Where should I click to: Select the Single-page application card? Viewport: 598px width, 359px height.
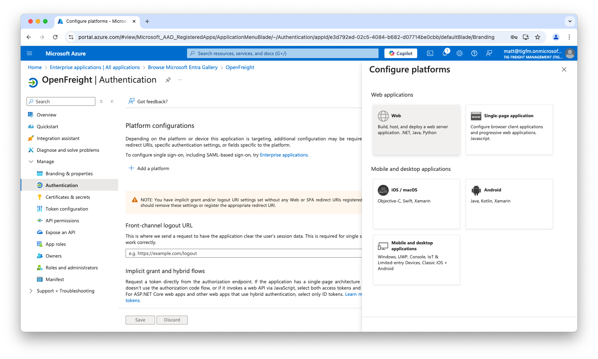(x=509, y=130)
